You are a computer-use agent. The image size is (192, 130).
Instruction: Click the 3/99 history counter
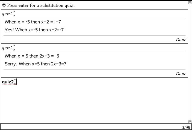[186, 127]
